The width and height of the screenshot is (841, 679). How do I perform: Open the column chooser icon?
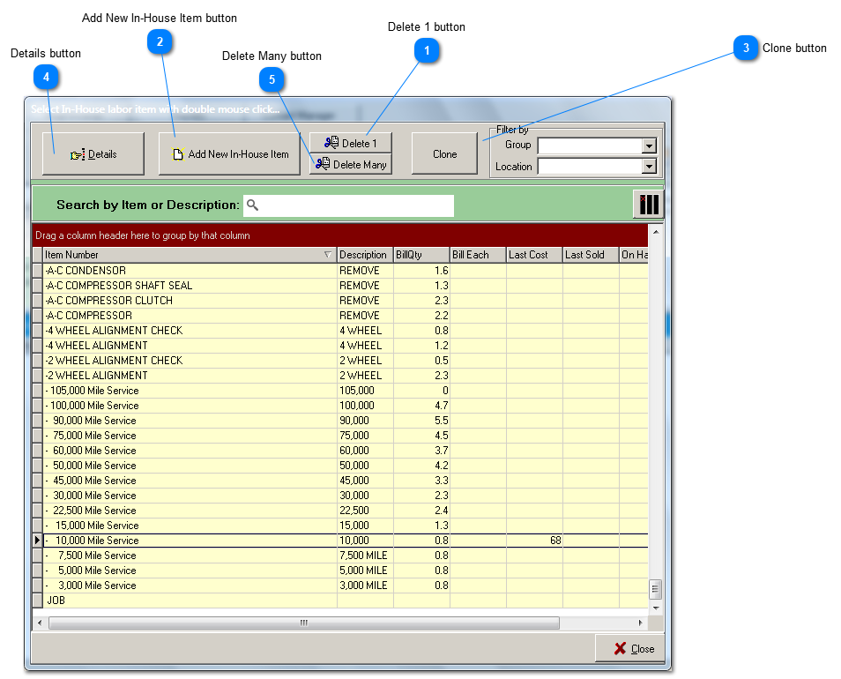tap(648, 204)
